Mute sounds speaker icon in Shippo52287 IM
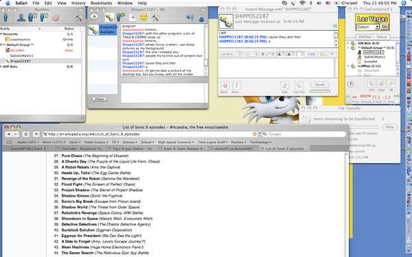This screenshot has width=412, height=257. (190, 17)
